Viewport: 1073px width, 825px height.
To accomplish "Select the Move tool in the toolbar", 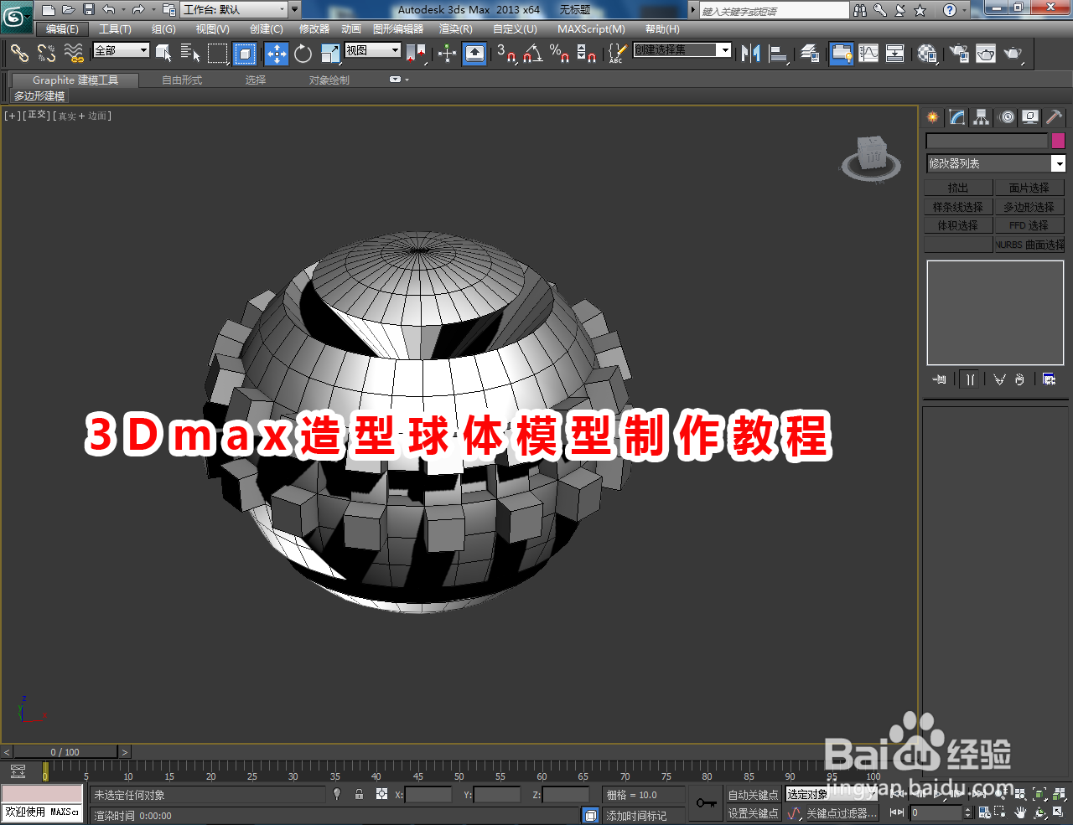I will click(277, 54).
